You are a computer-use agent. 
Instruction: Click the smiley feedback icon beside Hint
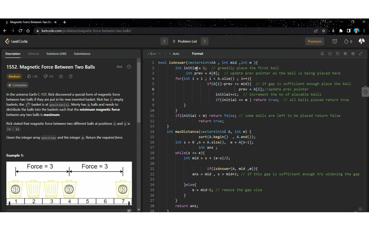coord(129,67)
